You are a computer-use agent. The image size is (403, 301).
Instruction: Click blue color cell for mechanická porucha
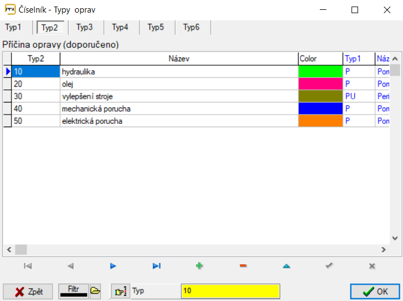[x=320, y=109]
